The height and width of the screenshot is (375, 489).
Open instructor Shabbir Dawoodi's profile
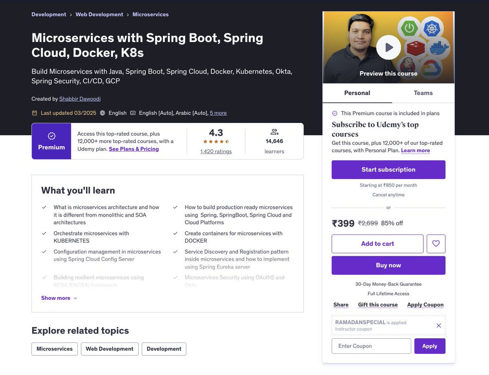pos(80,99)
